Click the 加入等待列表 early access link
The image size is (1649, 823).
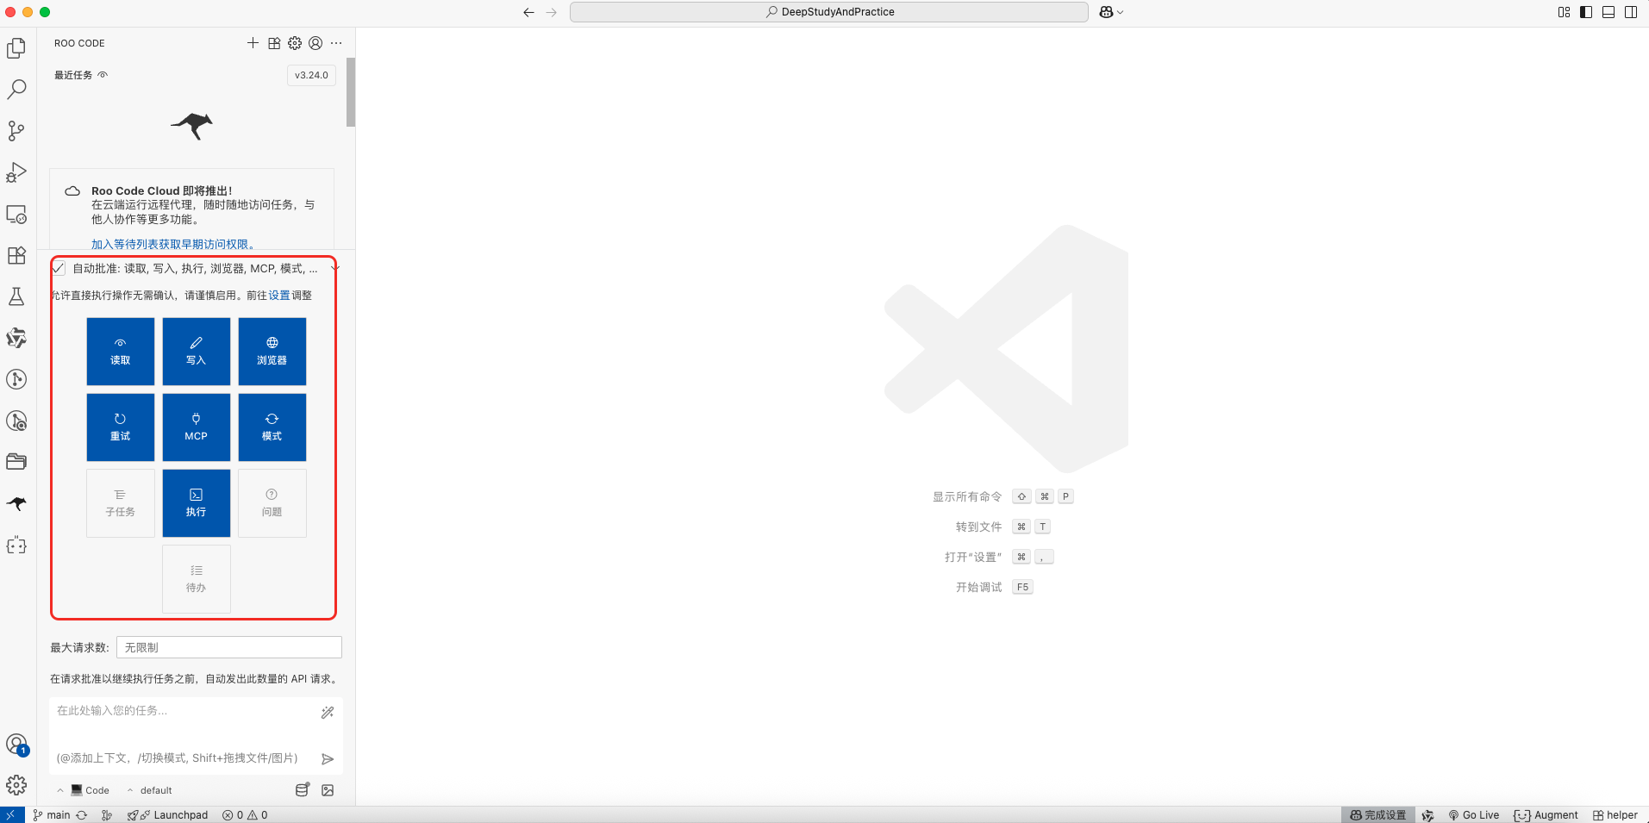[x=172, y=244]
